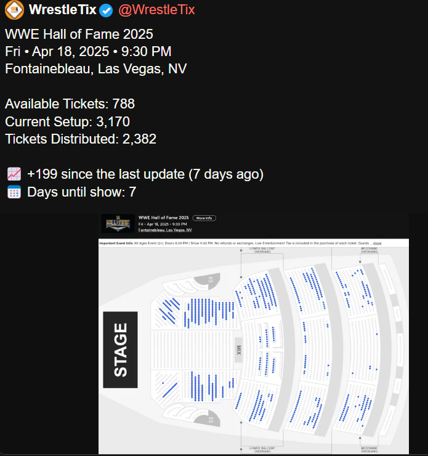Screen dimensions: 428x456
Task: Select the lower GA section near the stage
Action: pyautogui.click(x=211, y=420)
